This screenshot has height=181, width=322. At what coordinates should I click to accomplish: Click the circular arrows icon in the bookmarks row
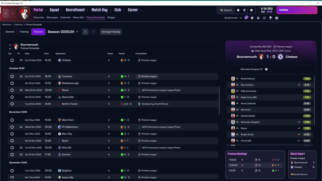coord(264,18)
